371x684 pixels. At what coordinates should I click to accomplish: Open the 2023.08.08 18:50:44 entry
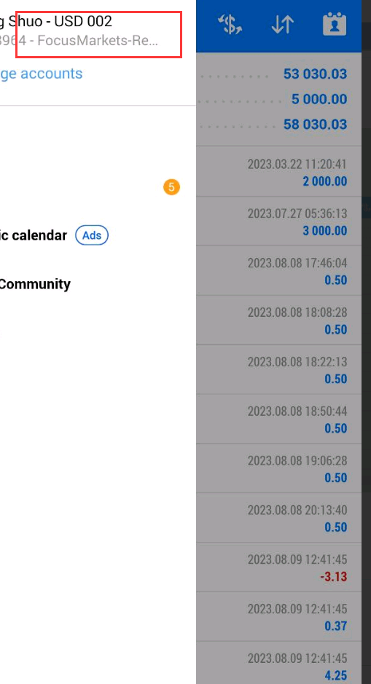coord(279,419)
